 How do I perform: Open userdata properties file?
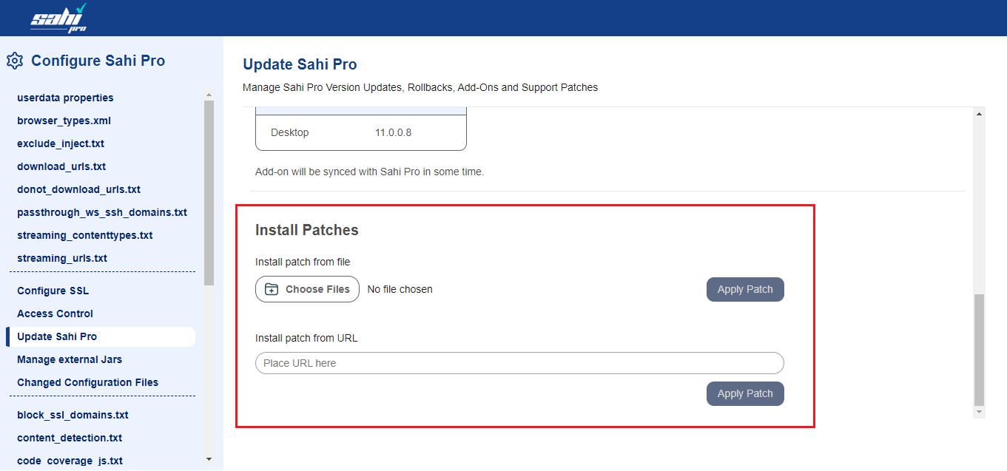[x=65, y=98]
